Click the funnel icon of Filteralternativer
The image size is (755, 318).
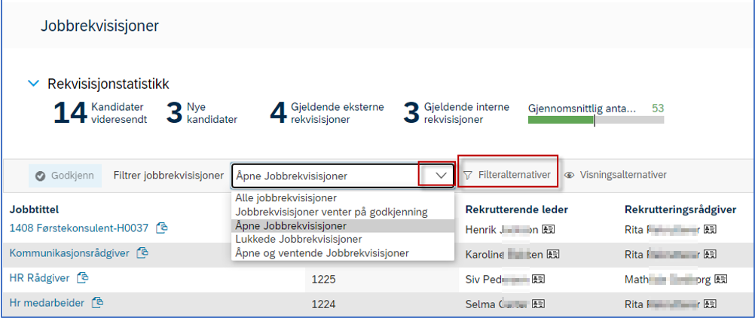click(x=467, y=176)
